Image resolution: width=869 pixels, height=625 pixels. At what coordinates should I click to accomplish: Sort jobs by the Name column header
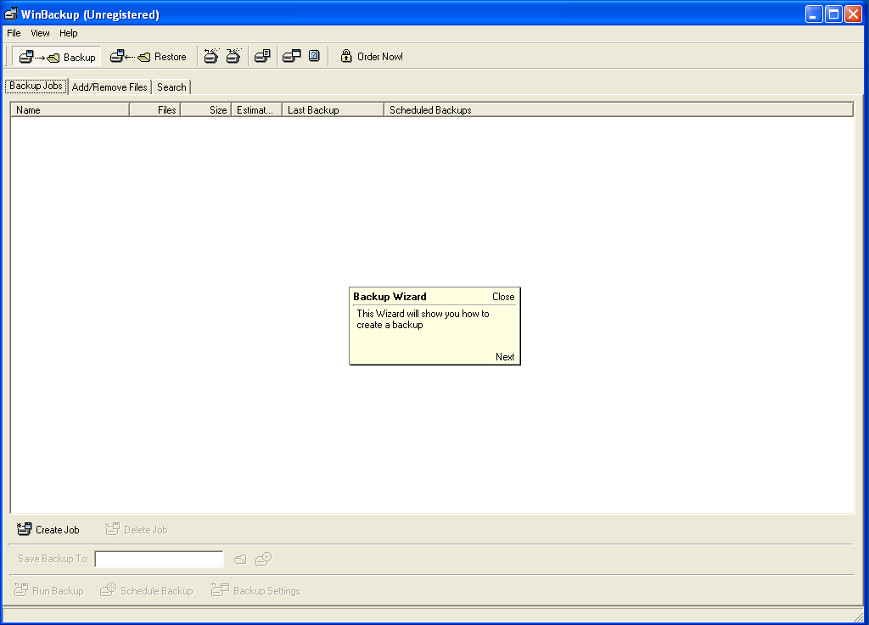(x=70, y=109)
